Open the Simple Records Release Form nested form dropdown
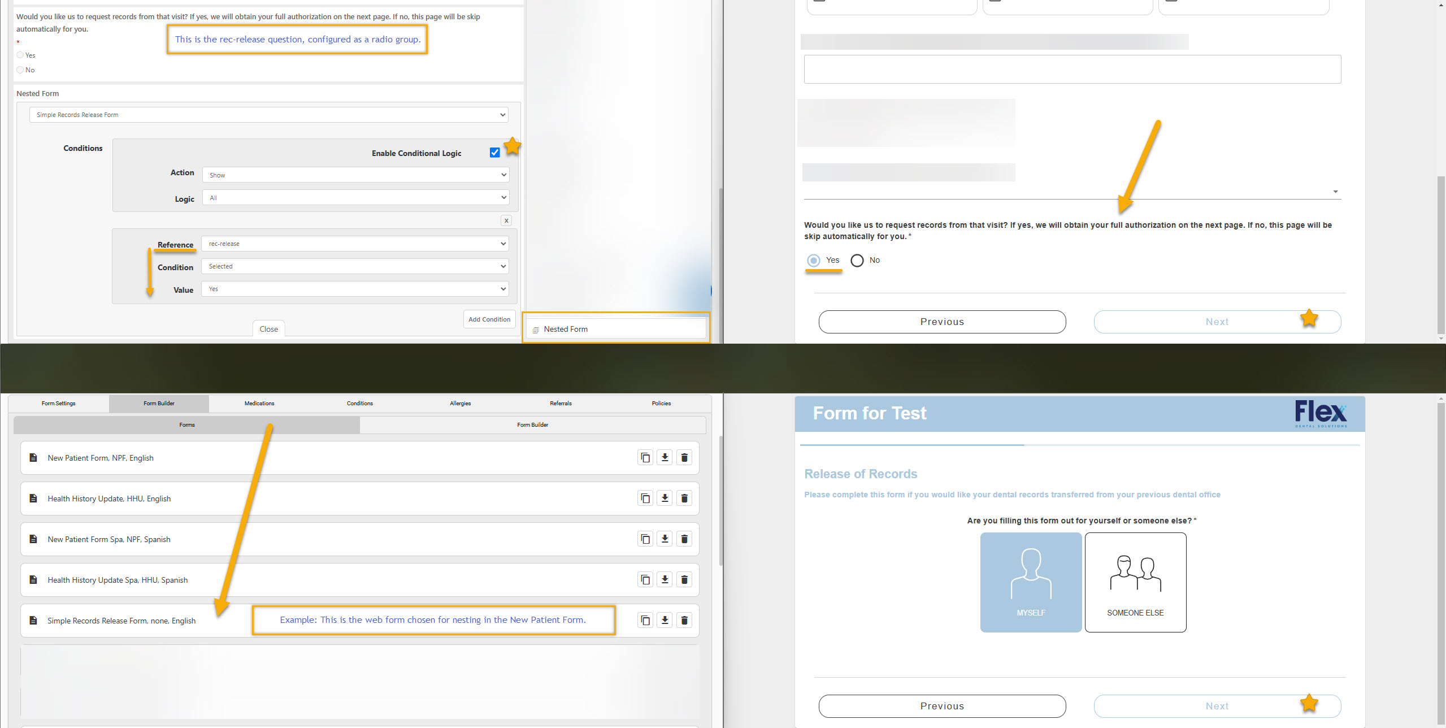Image resolution: width=1446 pixels, height=728 pixels. 269,115
